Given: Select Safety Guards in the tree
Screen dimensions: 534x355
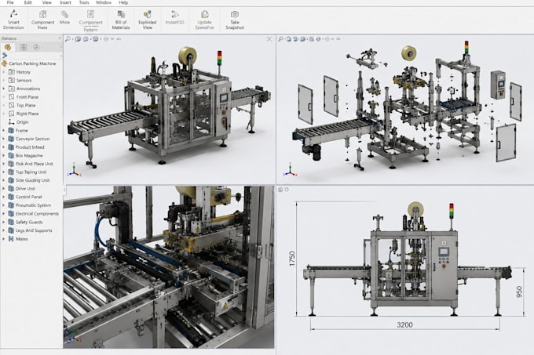Looking at the screenshot, I should point(29,223).
